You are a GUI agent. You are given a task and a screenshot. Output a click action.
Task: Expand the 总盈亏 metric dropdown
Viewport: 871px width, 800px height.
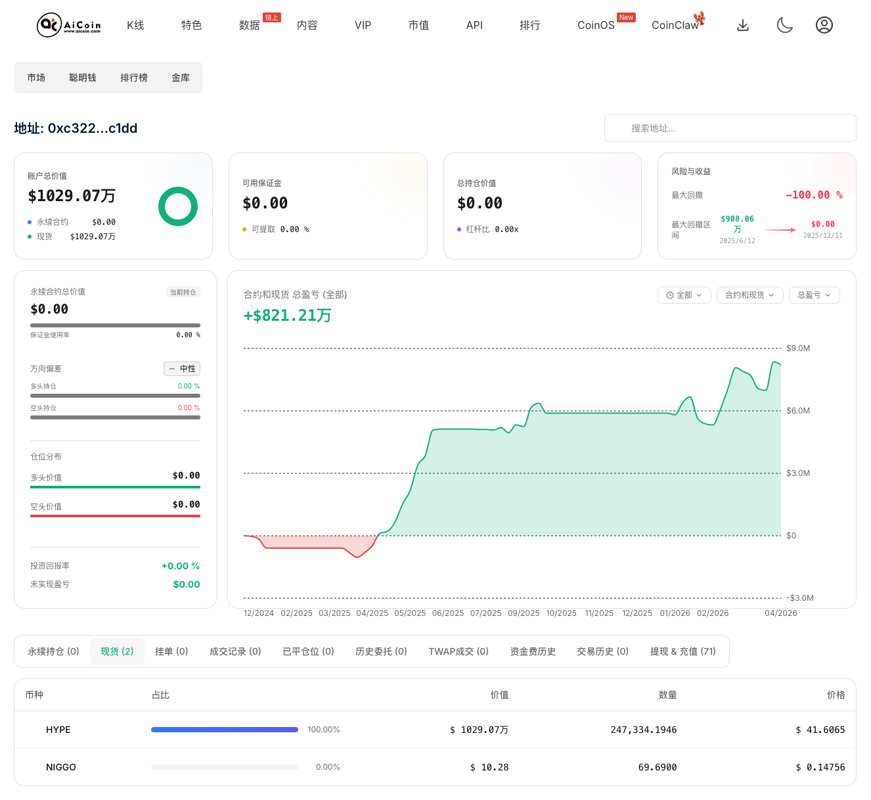pyautogui.click(x=814, y=295)
